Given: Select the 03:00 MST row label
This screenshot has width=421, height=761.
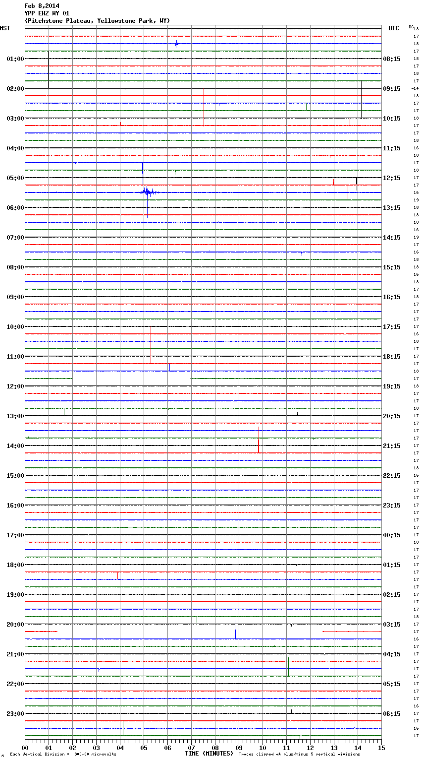Looking at the screenshot, I should [15, 119].
